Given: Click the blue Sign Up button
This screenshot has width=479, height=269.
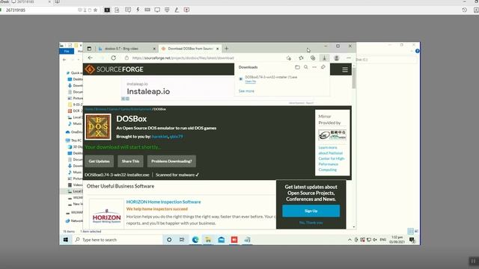Looking at the screenshot, I should [x=311, y=211].
